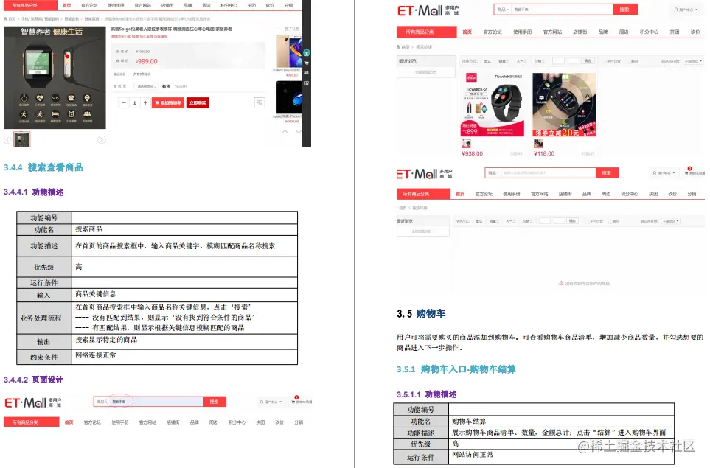Click the cart icon with 0 badge in empty results screenshot

click(x=687, y=172)
